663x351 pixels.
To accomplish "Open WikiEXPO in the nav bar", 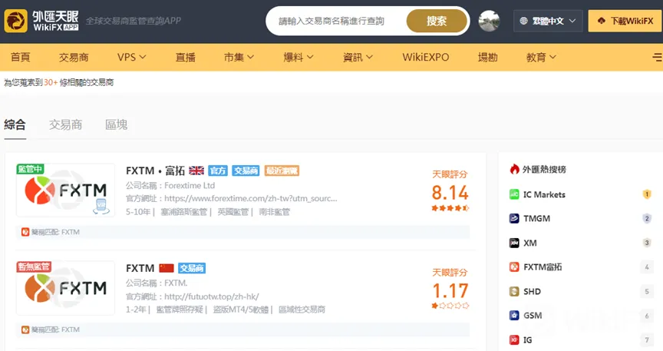I will pos(426,57).
